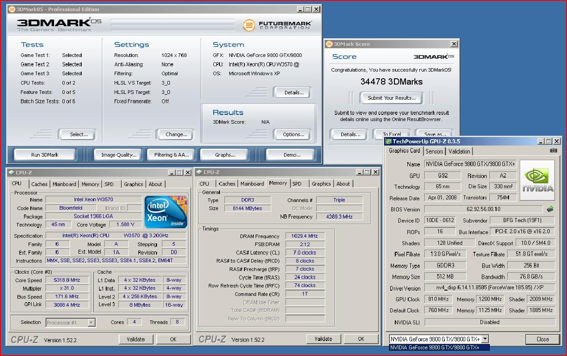
Task: Click the Intel Xeon inside logo
Action: pos(166,212)
